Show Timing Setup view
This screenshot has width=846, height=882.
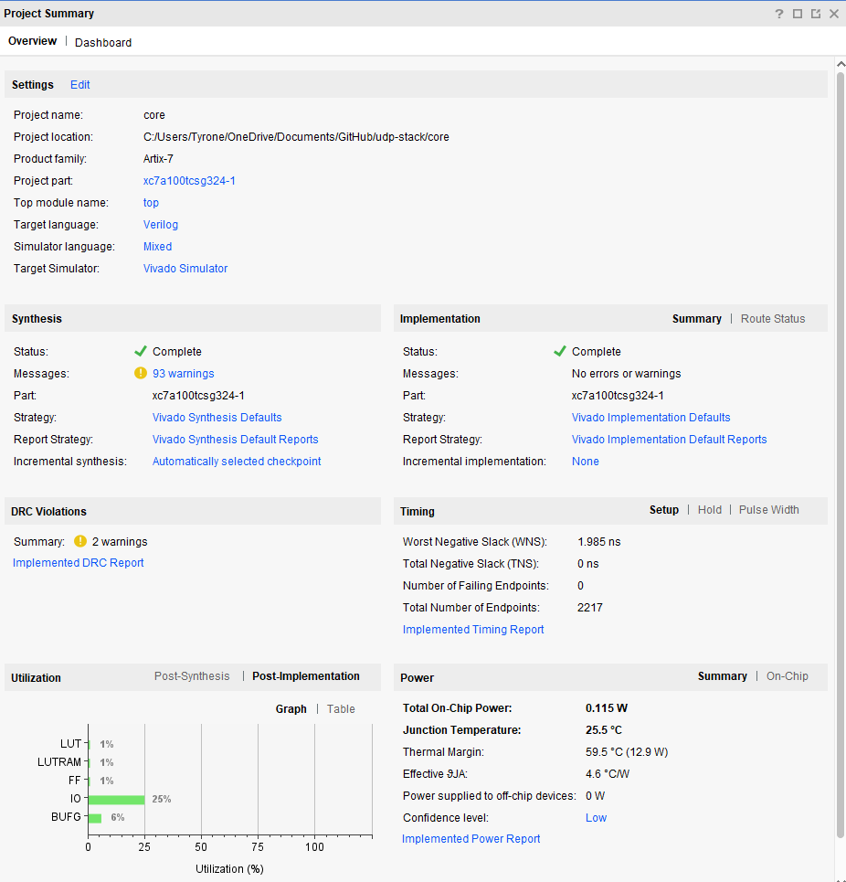[664, 510]
